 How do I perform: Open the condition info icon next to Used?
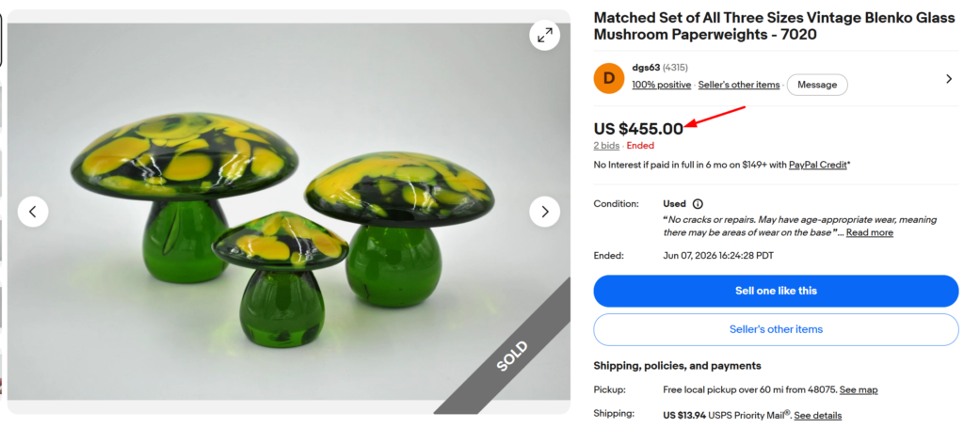pos(698,204)
